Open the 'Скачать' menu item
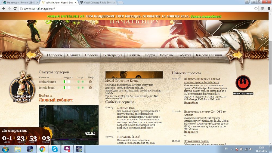The height and width of the screenshot is (153, 272). click(x=133, y=55)
